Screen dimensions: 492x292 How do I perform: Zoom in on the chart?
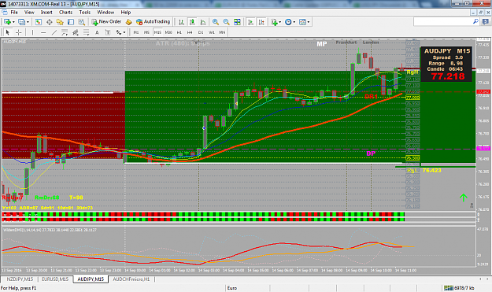215,22
